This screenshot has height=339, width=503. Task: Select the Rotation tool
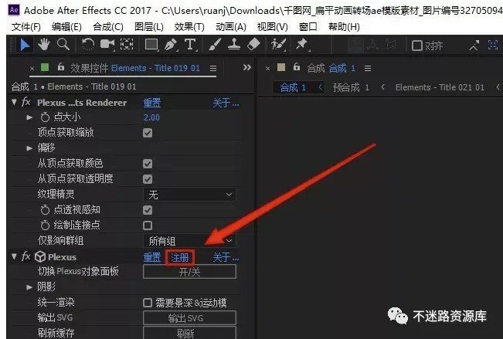87,45
